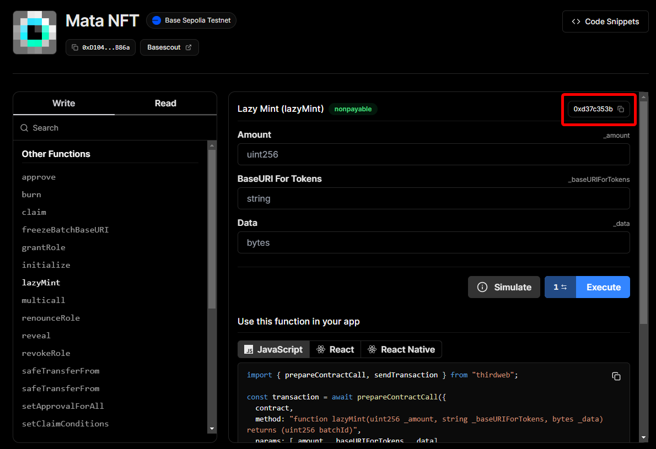Viewport: 656px width, 449px height.
Task: Click the Amount uint256 input
Action: click(x=433, y=154)
